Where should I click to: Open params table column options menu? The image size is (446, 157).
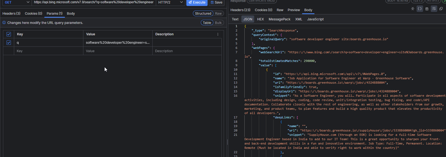pyautogui.click(x=218, y=34)
